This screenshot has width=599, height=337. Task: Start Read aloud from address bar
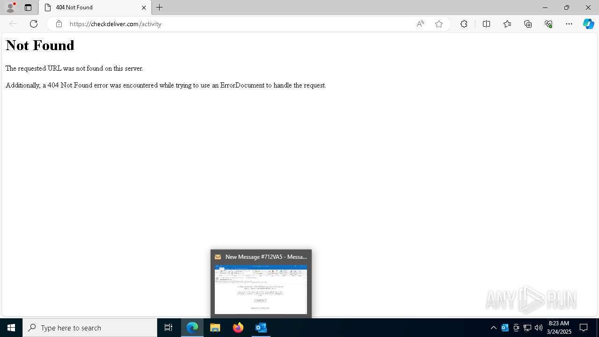click(420, 24)
